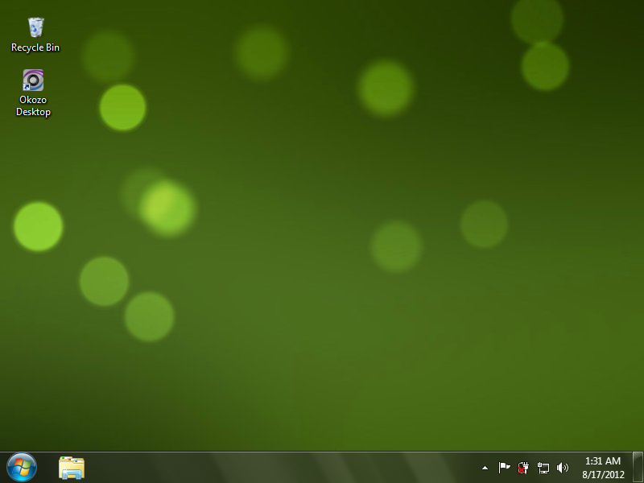Open Windows Explorer from the taskbar
Screen dimensions: 644x483
tap(72, 468)
